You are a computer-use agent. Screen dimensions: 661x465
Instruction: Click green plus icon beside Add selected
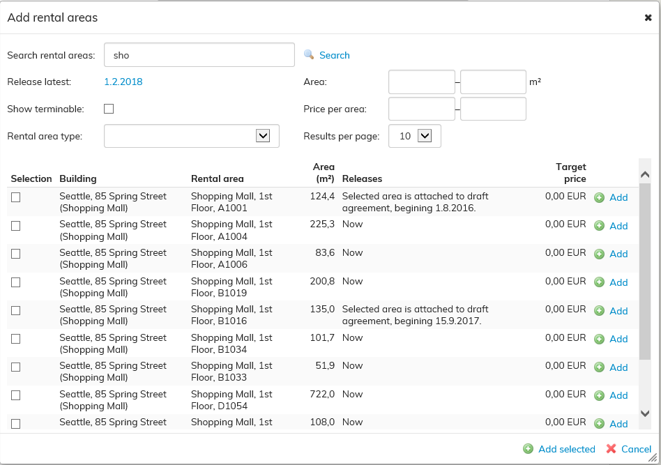click(x=529, y=449)
